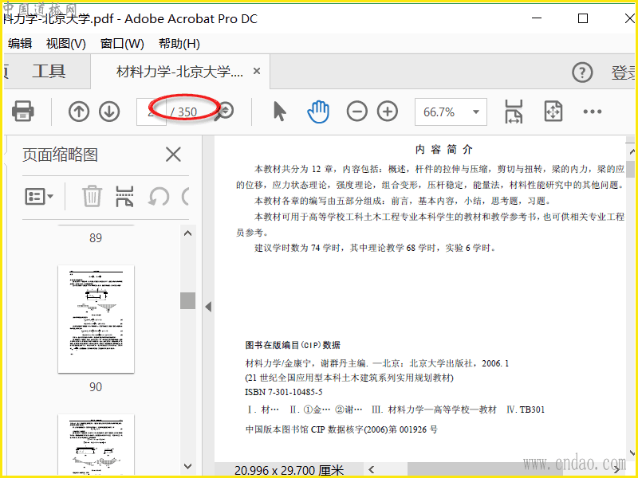The height and width of the screenshot is (478, 638).
Task: Click the thumbnail panel scrollbar handle
Action: click(187, 301)
